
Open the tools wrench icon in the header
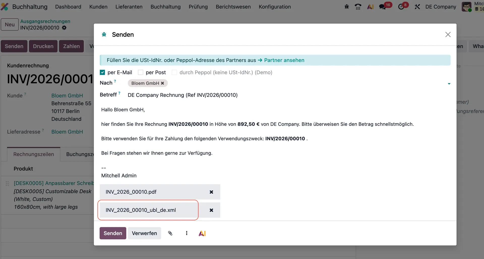(x=417, y=7)
